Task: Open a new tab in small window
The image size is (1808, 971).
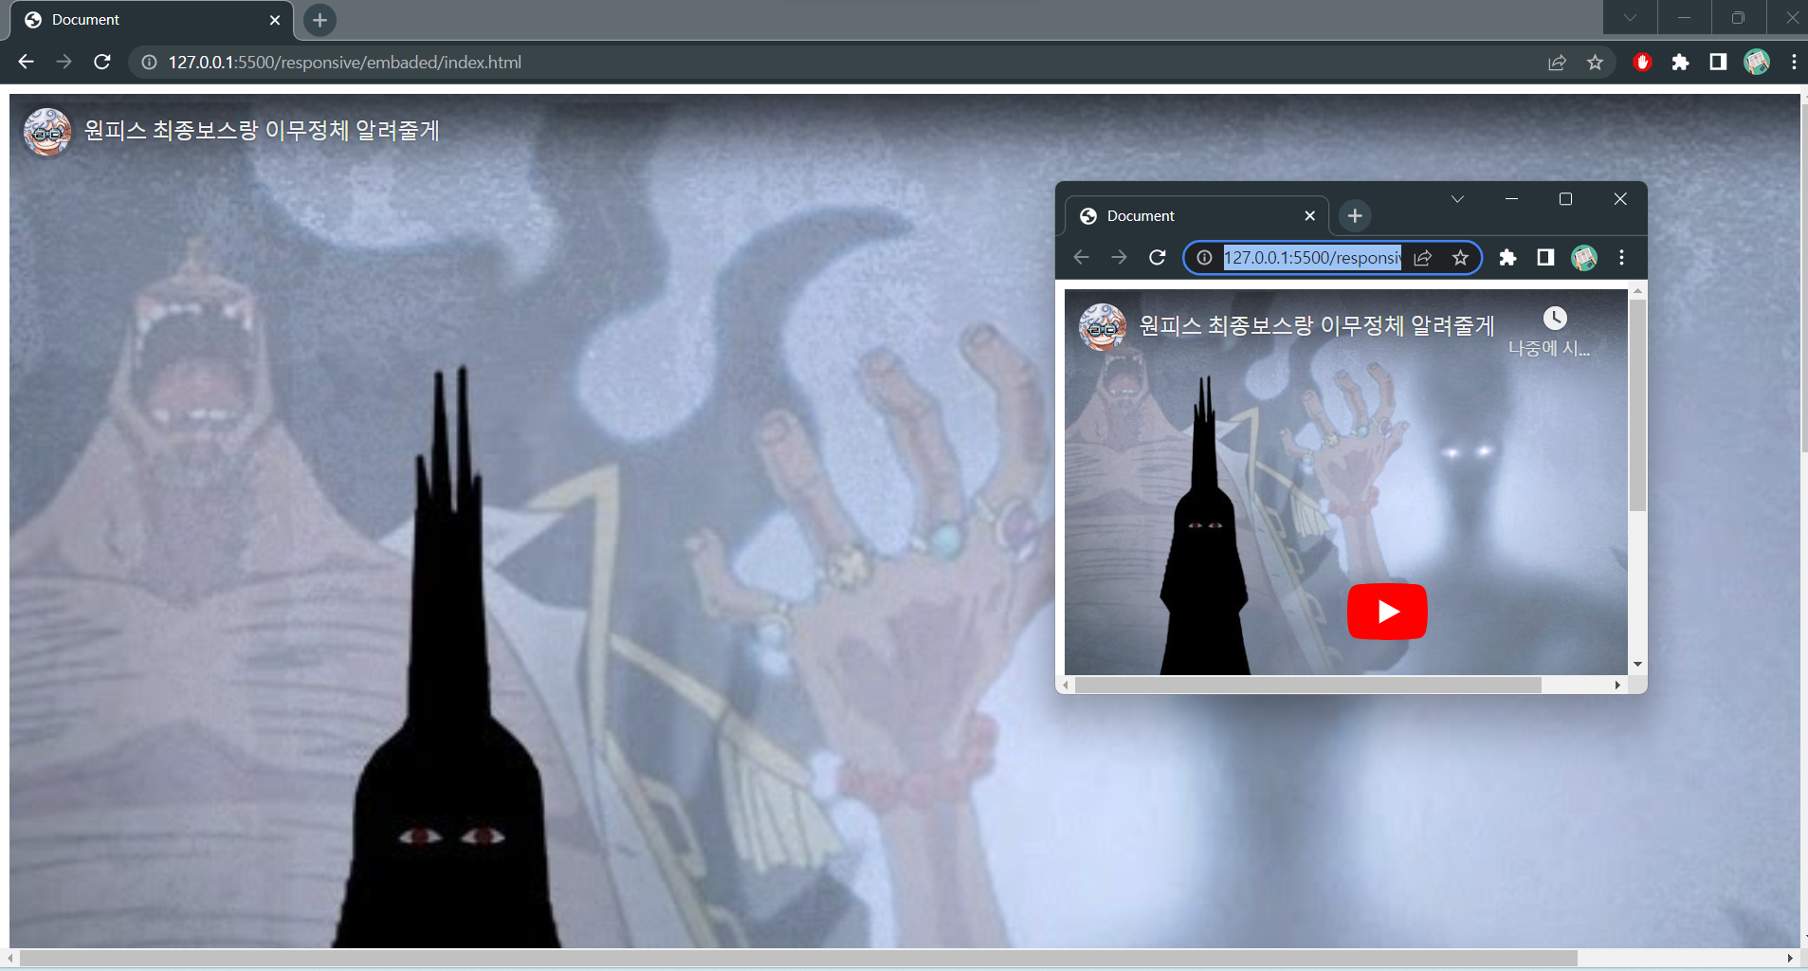Action: pyautogui.click(x=1355, y=216)
